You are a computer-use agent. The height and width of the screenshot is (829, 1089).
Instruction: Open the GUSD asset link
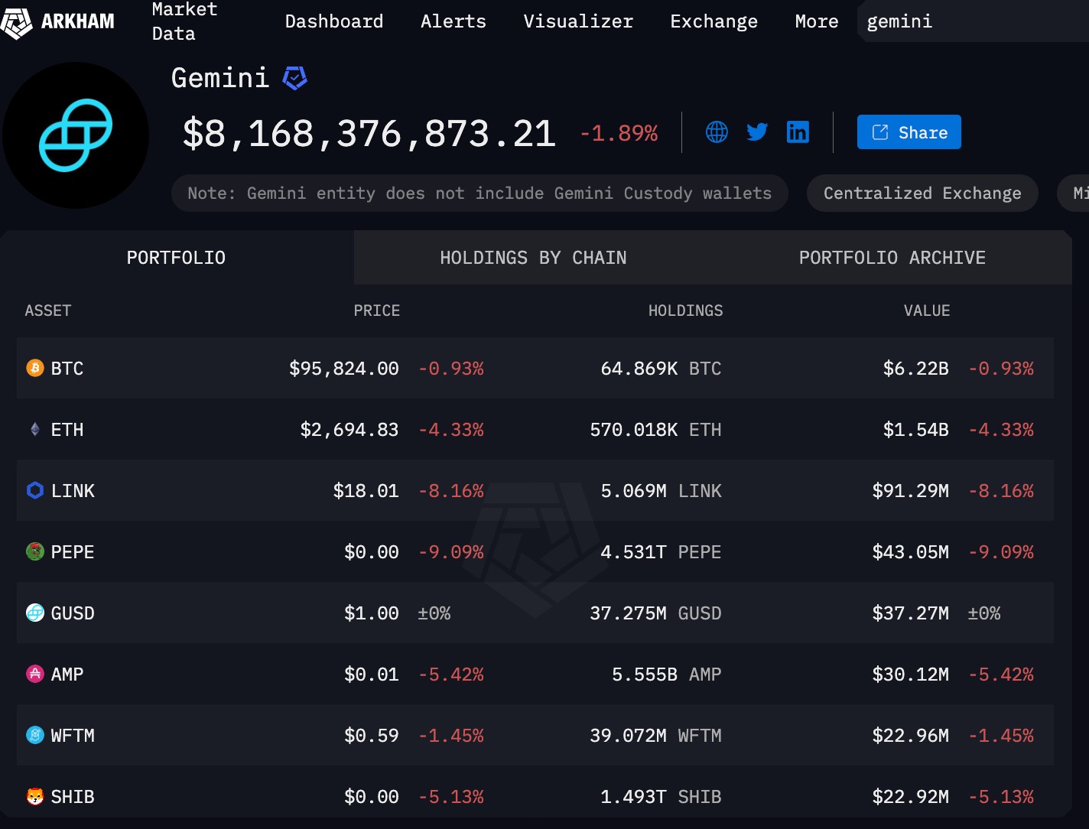73,613
